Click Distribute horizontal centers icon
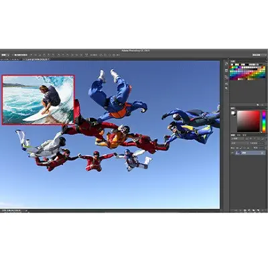Screen dimensions: 268x268 coord(76,55)
